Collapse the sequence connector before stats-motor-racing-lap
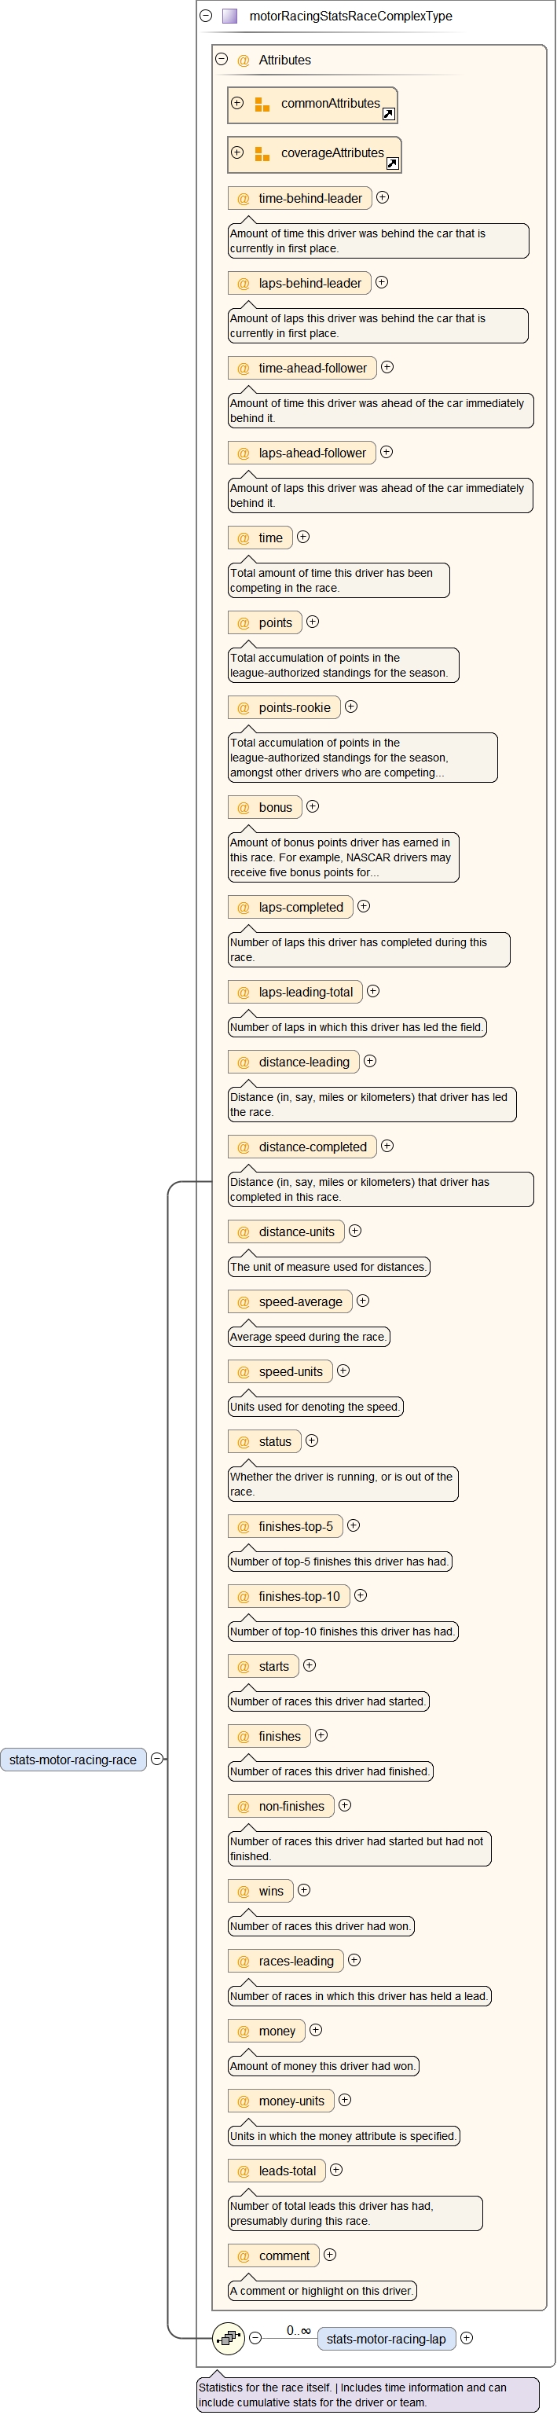The width and height of the screenshot is (557, 2415). [255, 2338]
